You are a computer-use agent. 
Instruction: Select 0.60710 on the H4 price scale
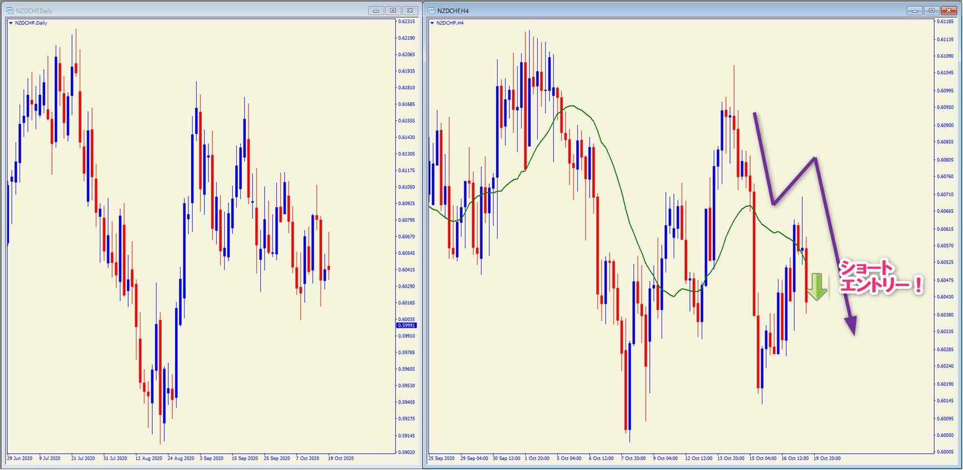[x=945, y=195]
